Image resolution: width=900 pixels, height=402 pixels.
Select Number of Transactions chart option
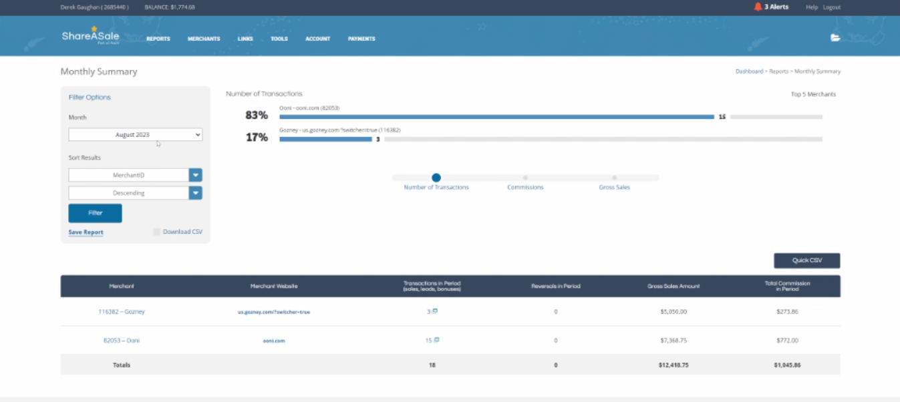[436, 178]
